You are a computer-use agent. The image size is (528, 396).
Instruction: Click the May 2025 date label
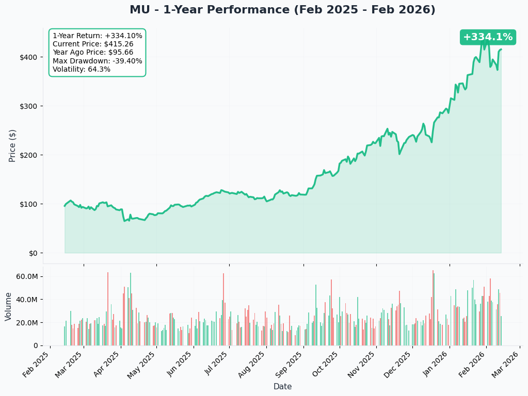[x=142, y=365]
